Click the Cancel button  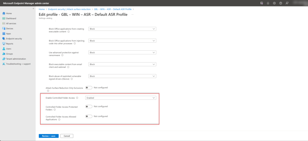[x=67, y=136]
